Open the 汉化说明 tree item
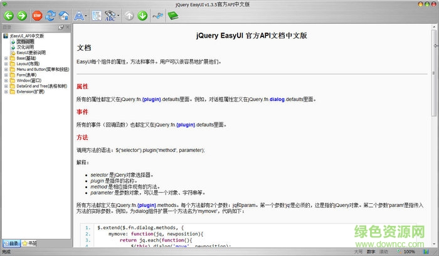Viewport: 439px width, 256px height. [x=25, y=47]
